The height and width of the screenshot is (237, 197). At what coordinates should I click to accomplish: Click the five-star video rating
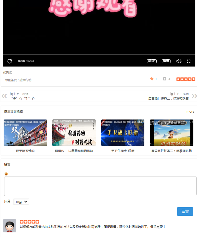click(186, 79)
